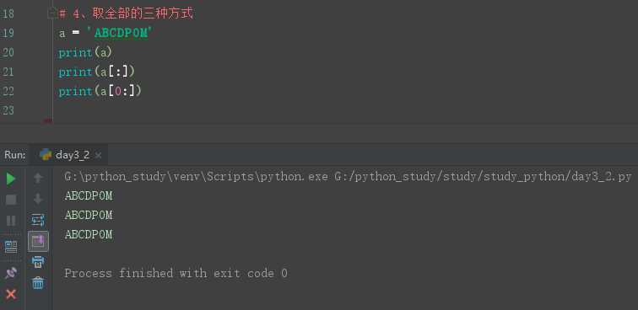This screenshot has width=638, height=310.
Task: Click the Up the Stack Trace arrow
Action: click(38, 178)
